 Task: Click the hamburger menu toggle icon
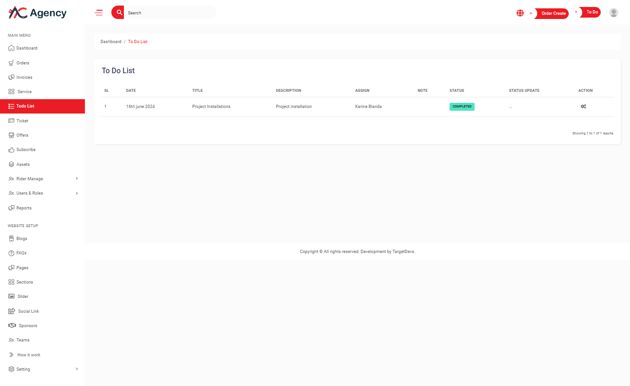[x=99, y=13]
